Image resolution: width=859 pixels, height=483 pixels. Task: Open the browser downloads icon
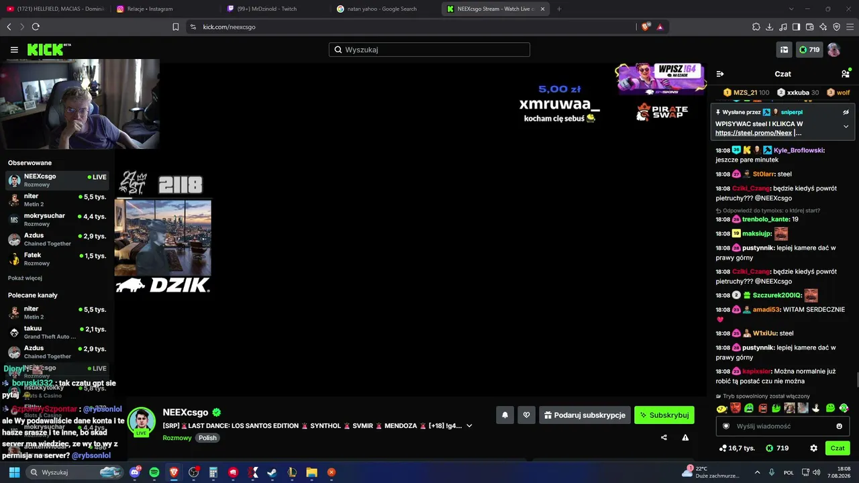point(770,27)
